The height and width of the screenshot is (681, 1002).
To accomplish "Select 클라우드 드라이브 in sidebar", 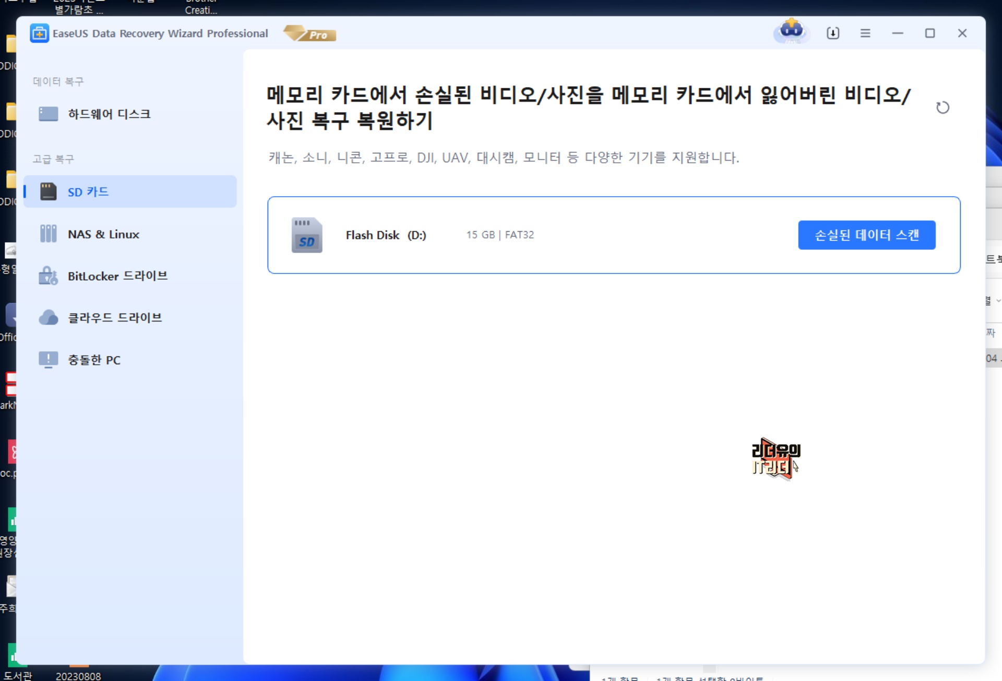I will 115,317.
